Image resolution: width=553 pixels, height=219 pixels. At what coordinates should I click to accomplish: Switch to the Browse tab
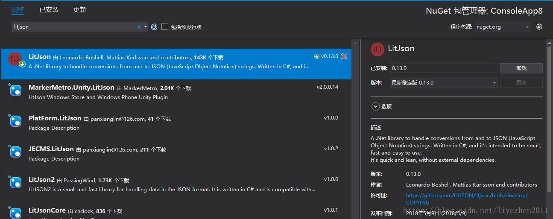click(18, 9)
